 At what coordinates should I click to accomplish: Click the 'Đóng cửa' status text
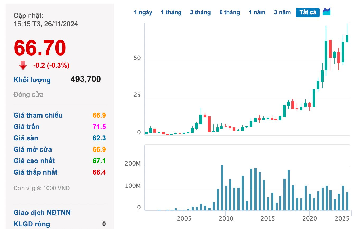click(29, 95)
